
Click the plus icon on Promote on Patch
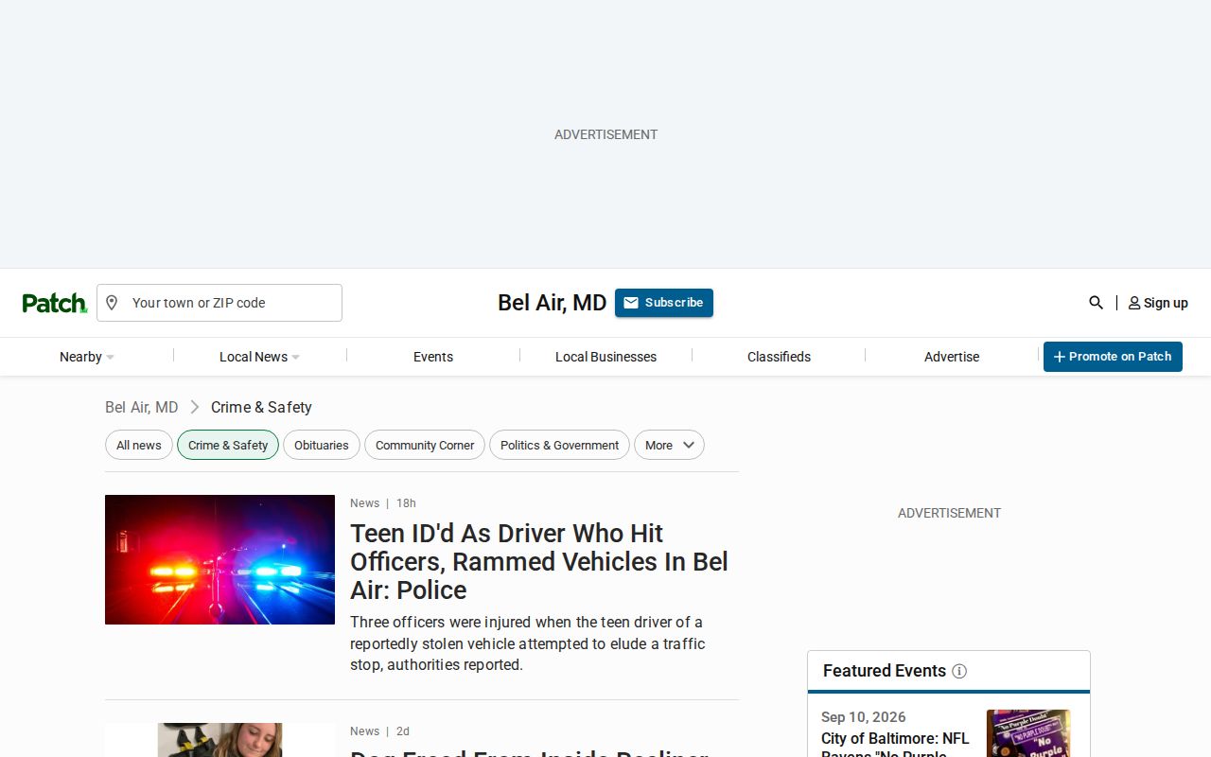pos(1060,357)
